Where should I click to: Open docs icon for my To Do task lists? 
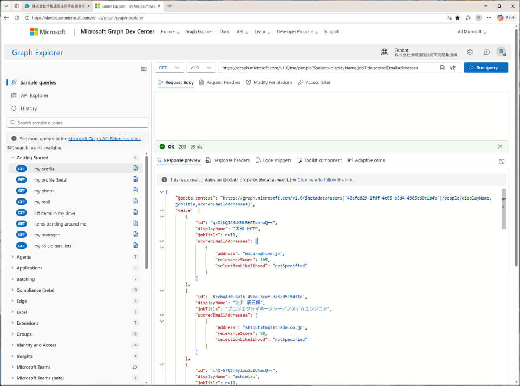click(x=135, y=245)
